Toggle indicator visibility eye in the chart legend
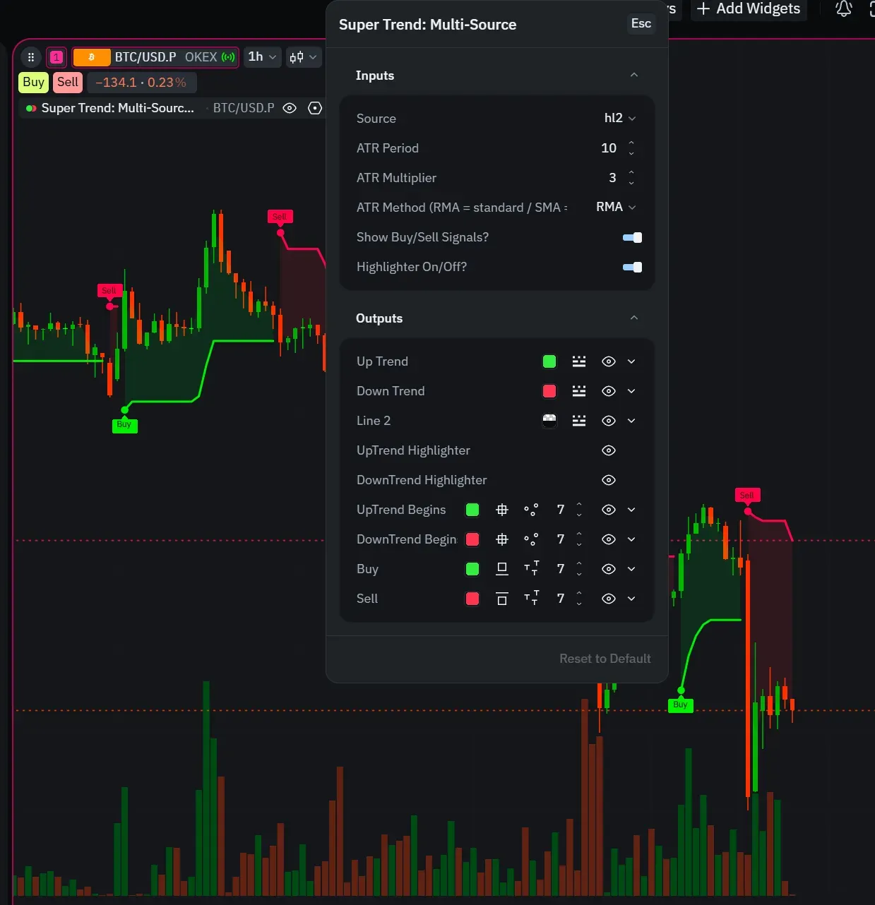 click(290, 108)
